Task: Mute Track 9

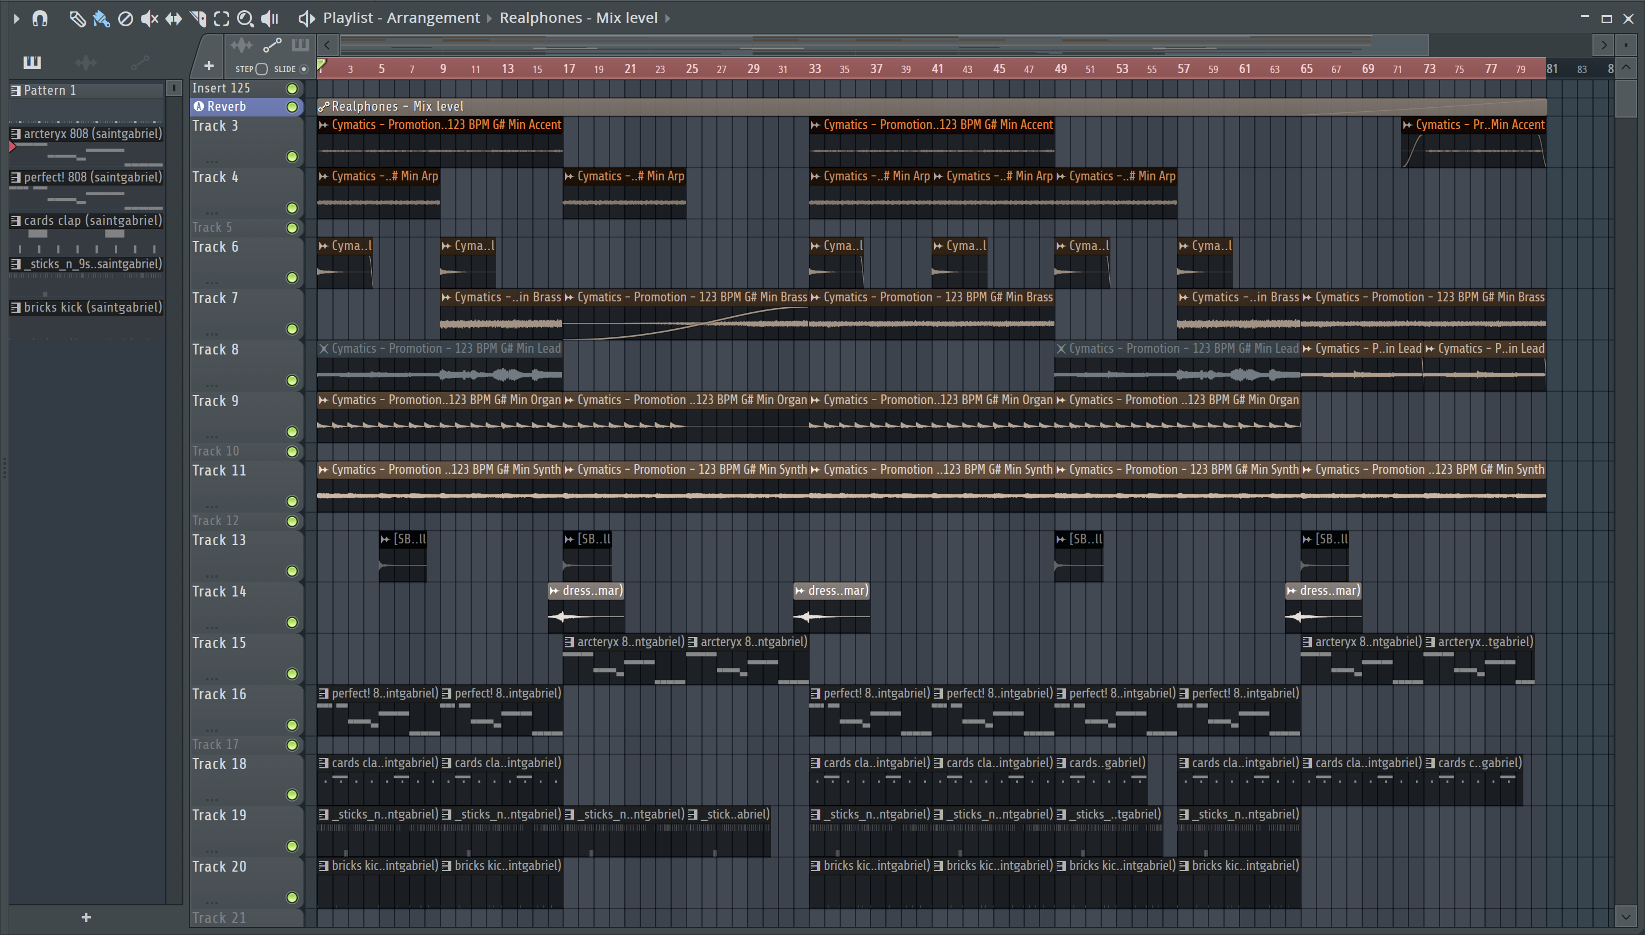Action: pyautogui.click(x=292, y=432)
